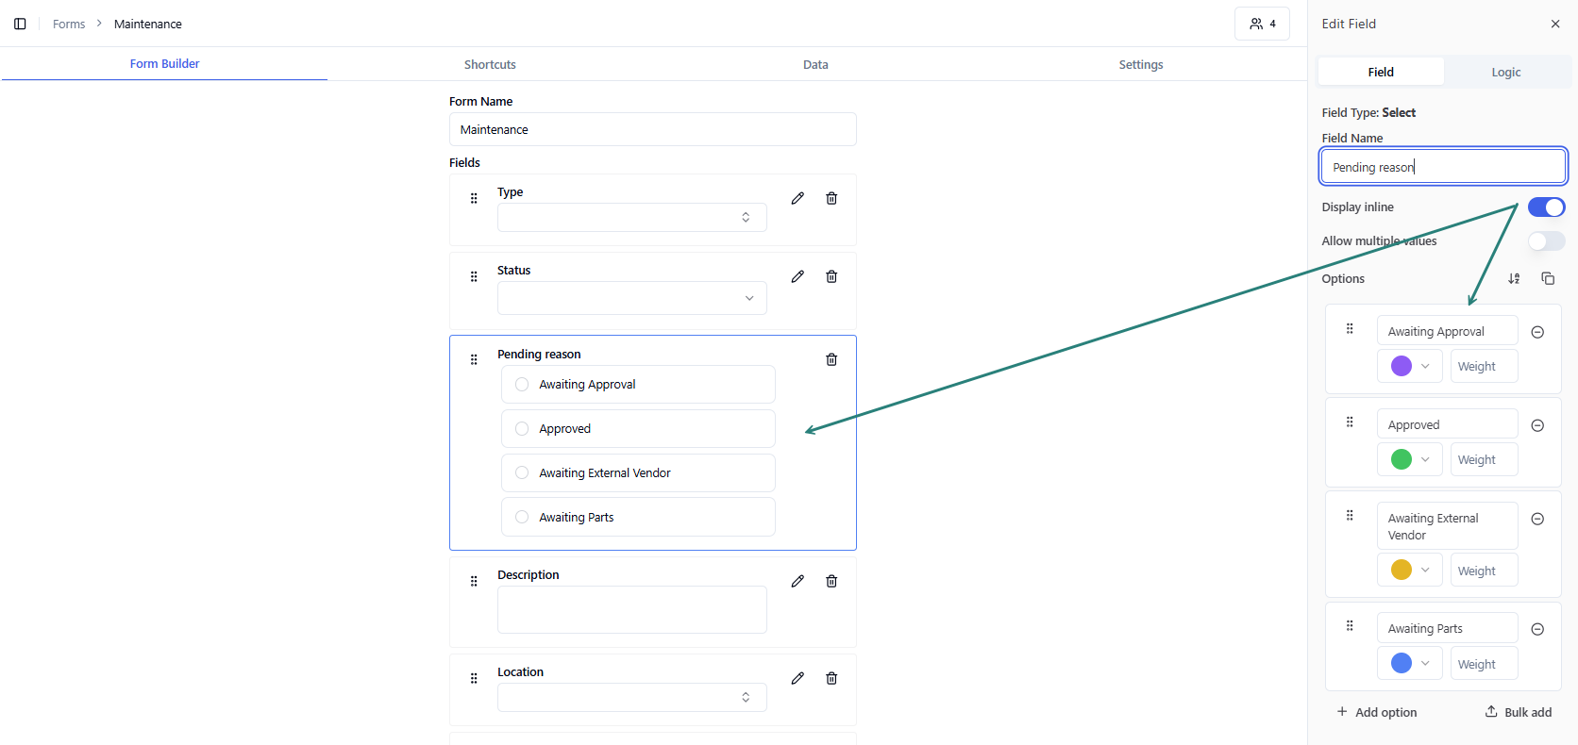Remove the Awaiting Approval option
The image size is (1578, 745).
tap(1537, 332)
